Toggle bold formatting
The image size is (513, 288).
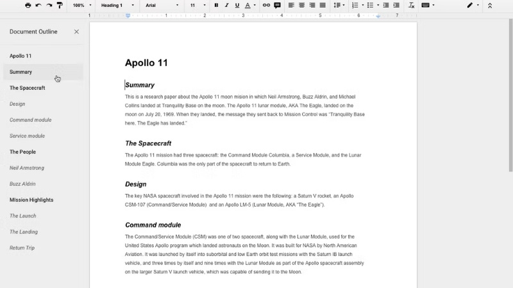(216, 5)
